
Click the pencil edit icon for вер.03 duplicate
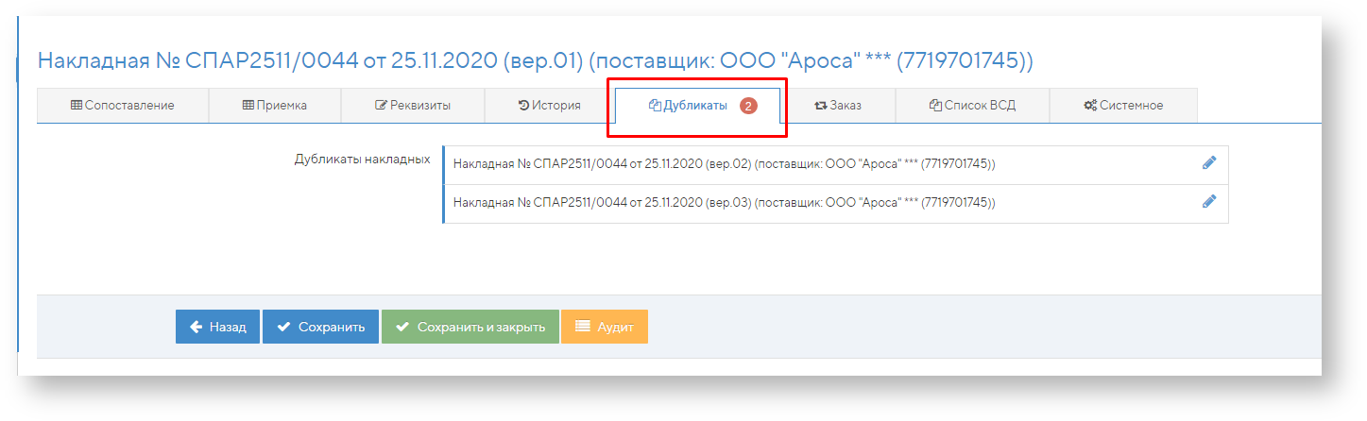pos(1208,201)
